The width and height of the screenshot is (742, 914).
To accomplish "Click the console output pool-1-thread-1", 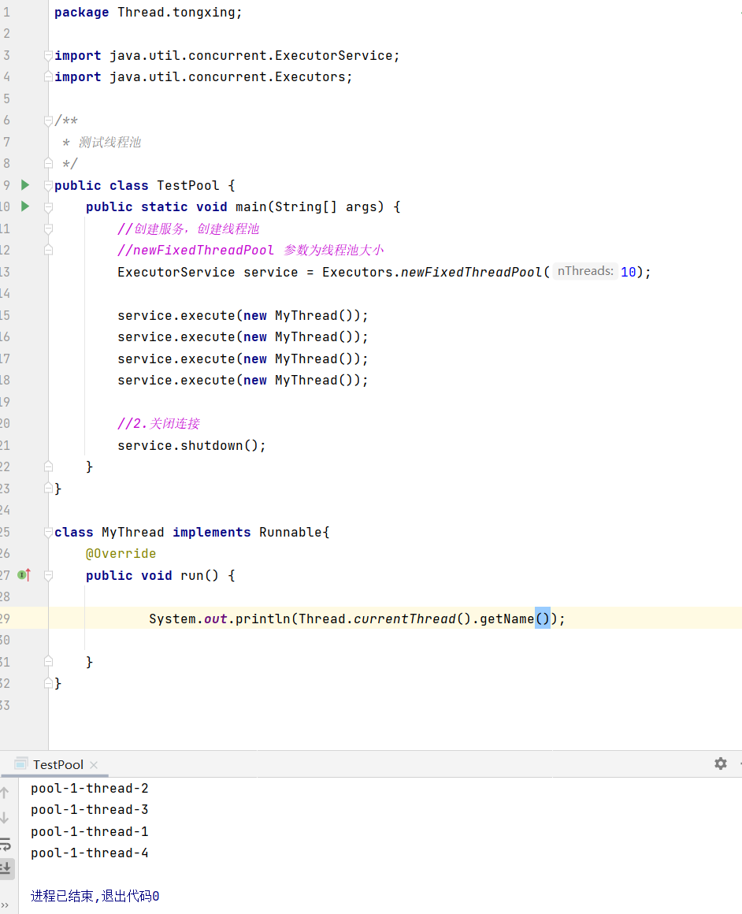I will coord(90,832).
